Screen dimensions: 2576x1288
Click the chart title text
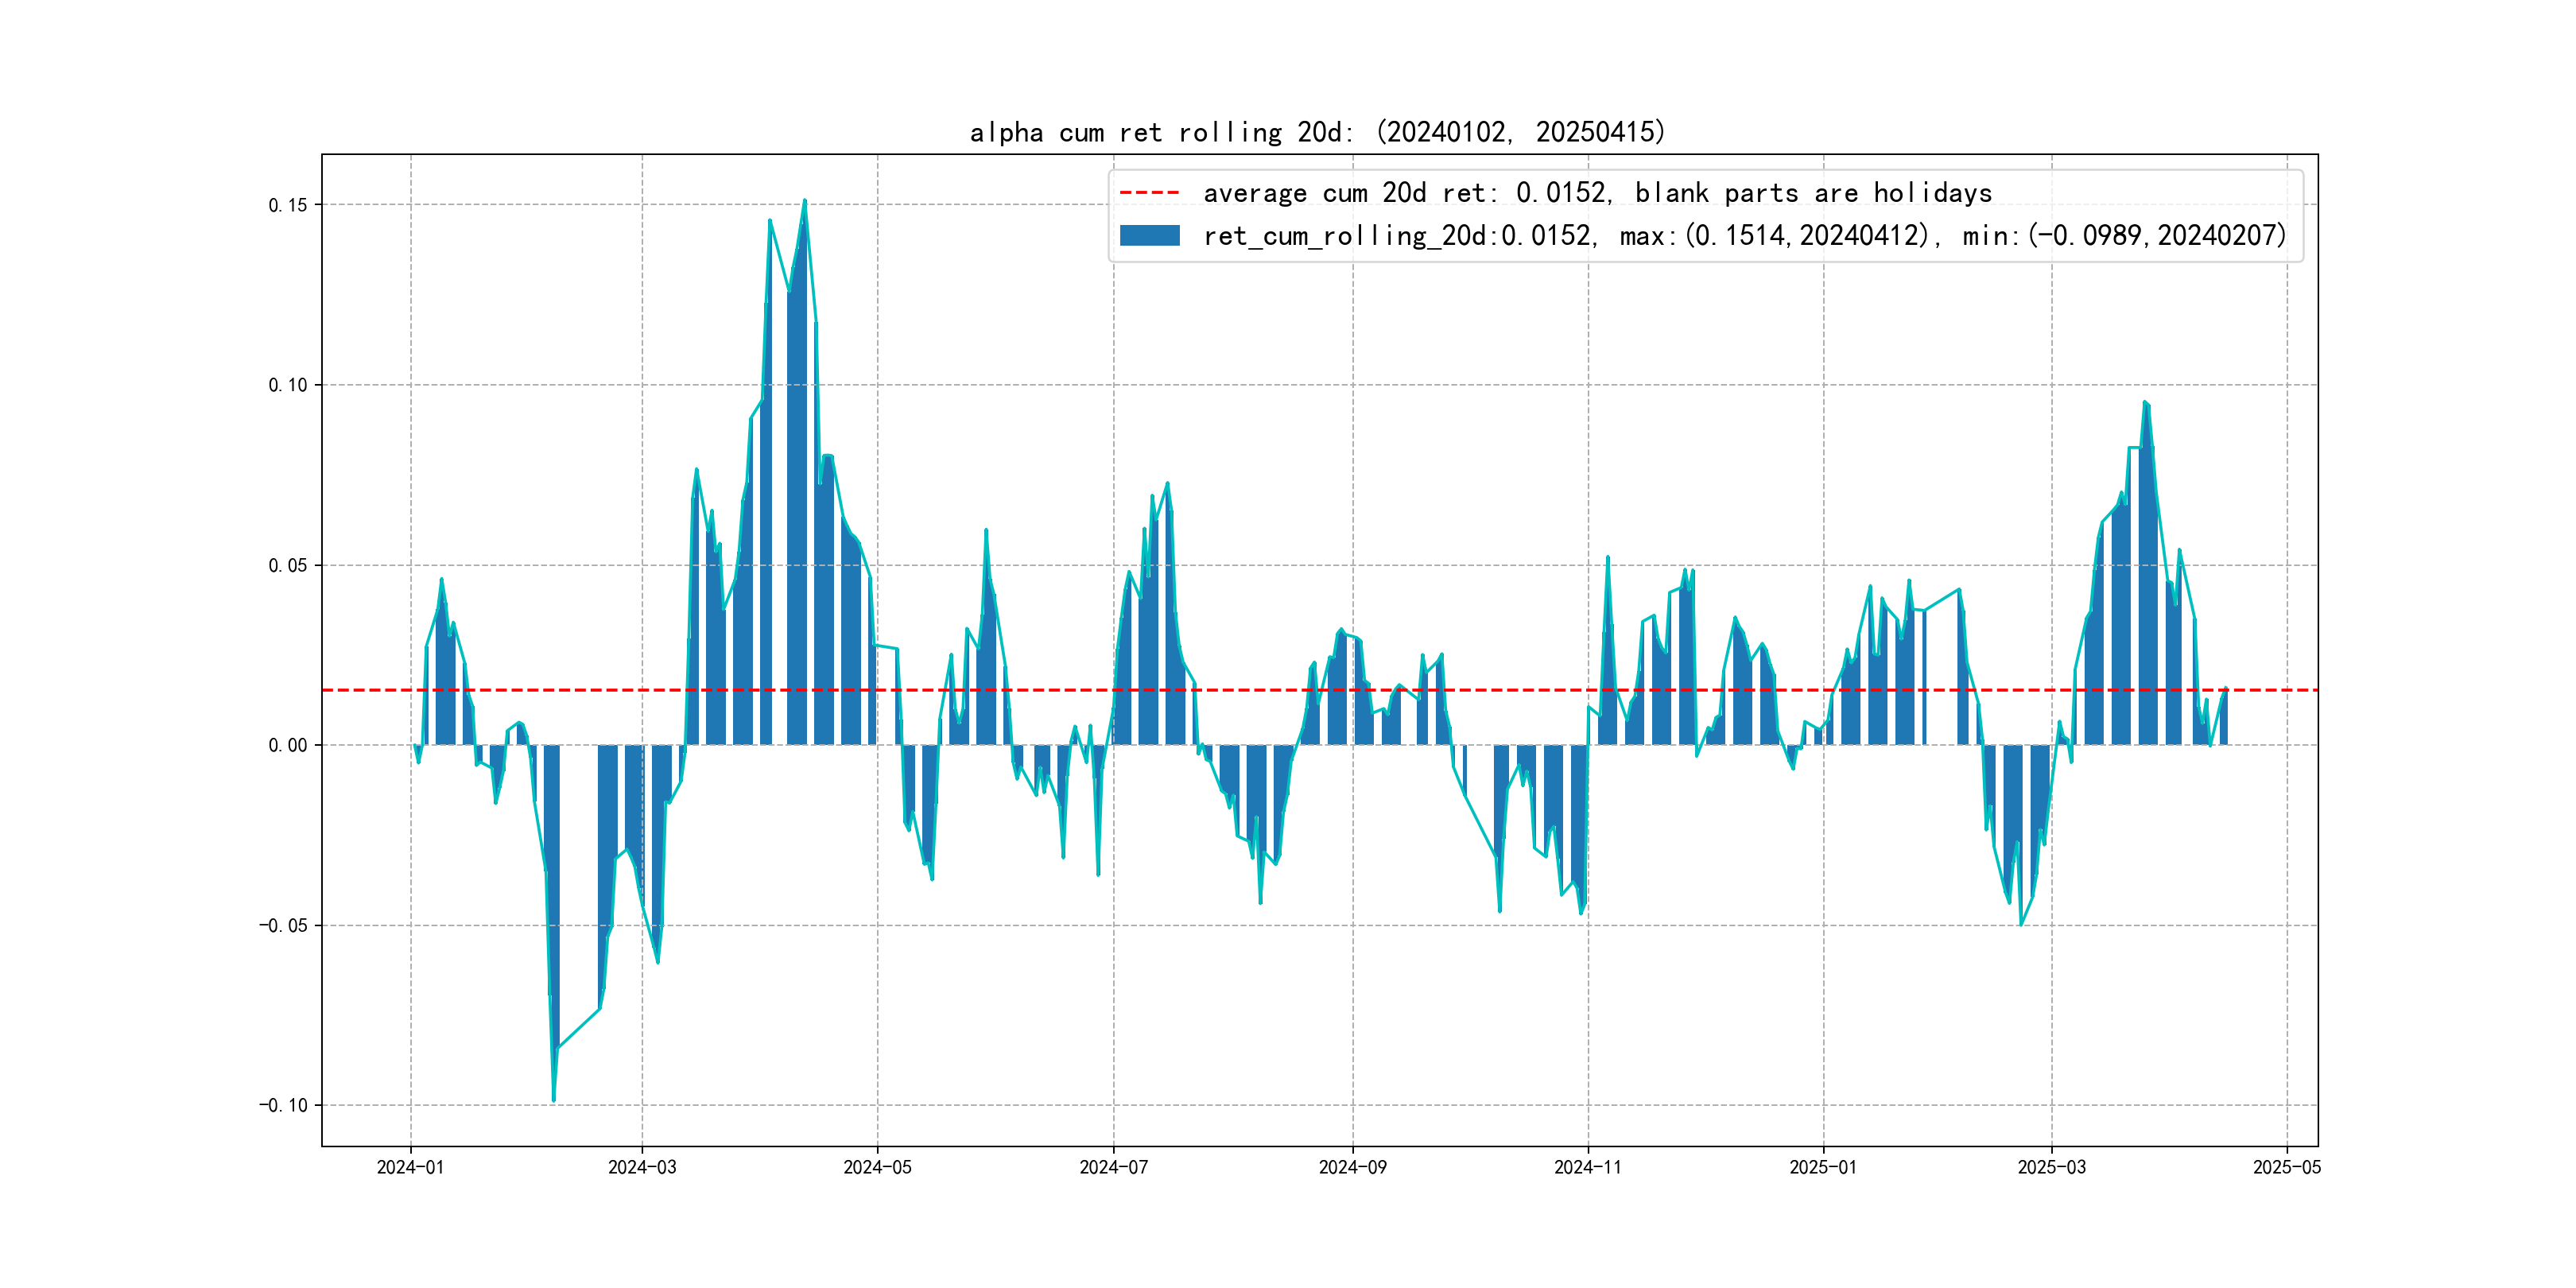click(x=1317, y=132)
